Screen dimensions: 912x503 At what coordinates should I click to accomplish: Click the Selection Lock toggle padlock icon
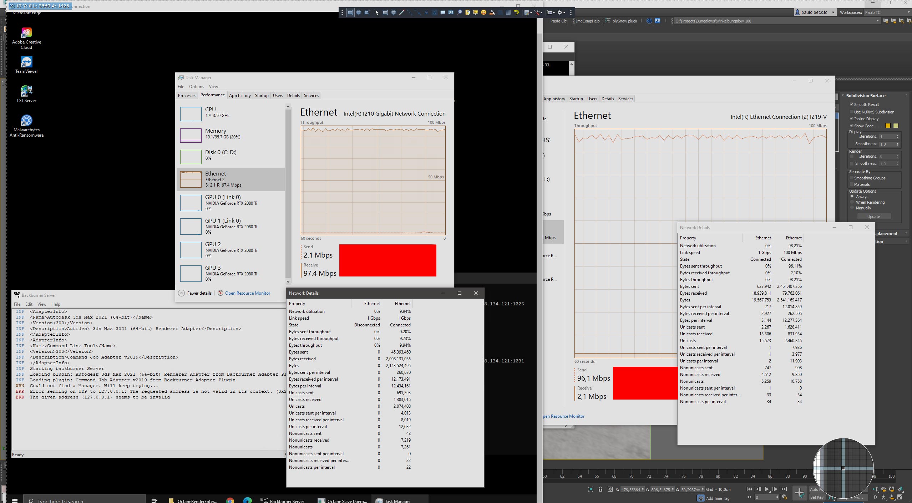pos(600,489)
